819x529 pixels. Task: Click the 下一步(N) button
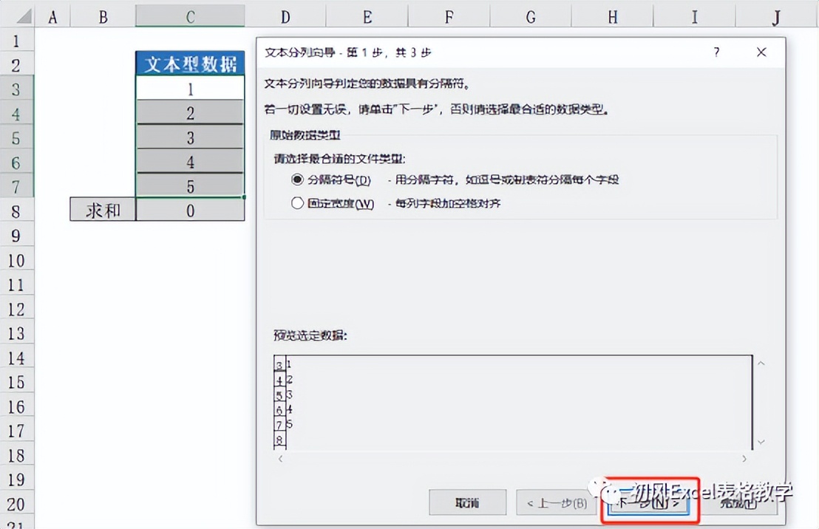(648, 503)
